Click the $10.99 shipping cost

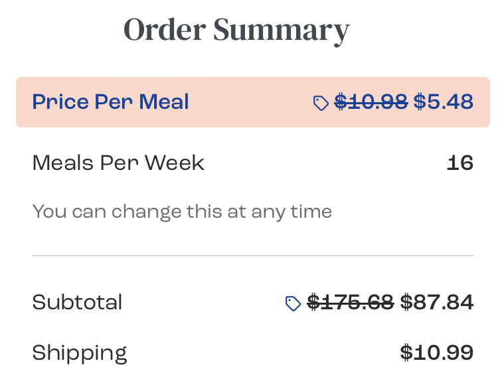pyautogui.click(x=437, y=352)
